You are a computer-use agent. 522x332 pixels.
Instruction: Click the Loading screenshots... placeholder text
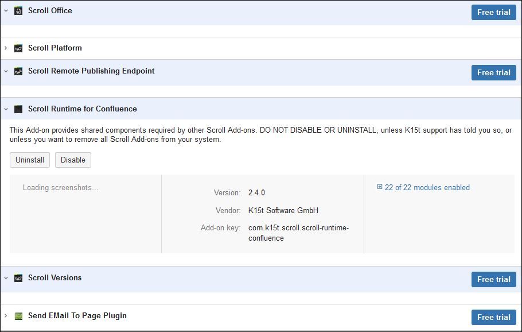tap(61, 188)
